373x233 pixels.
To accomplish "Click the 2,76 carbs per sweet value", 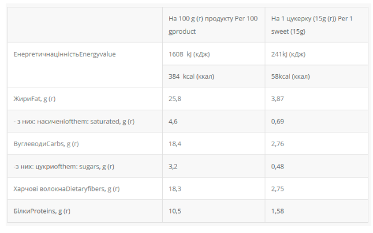I will click(278, 144).
